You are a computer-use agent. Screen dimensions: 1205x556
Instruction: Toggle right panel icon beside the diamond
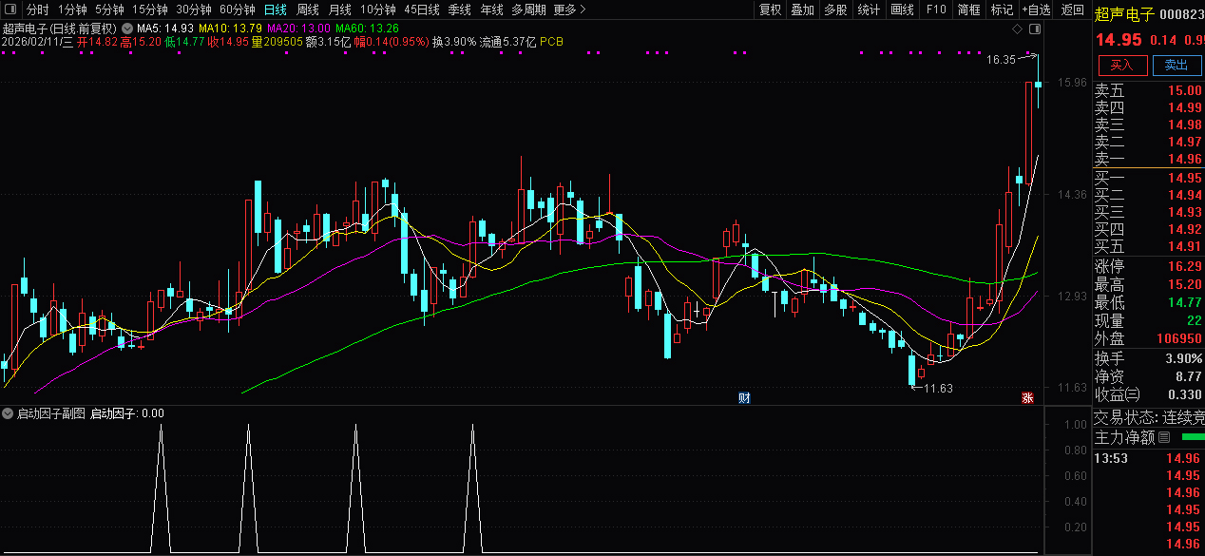click(x=1033, y=30)
